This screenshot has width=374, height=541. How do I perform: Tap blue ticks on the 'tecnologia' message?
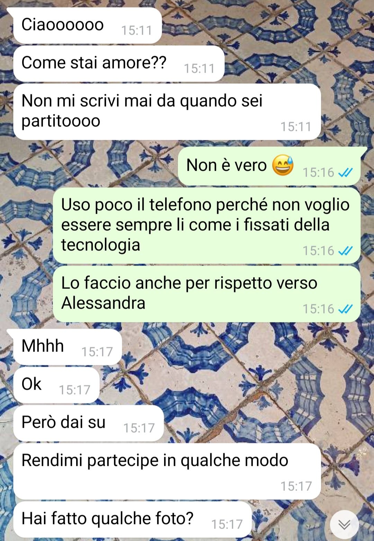(345, 250)
